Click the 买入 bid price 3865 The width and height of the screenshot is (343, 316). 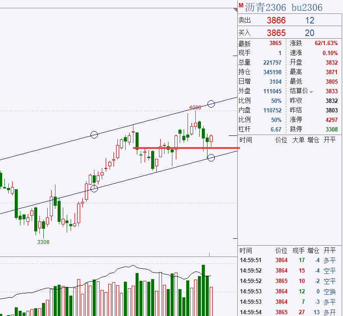[276, 33]
